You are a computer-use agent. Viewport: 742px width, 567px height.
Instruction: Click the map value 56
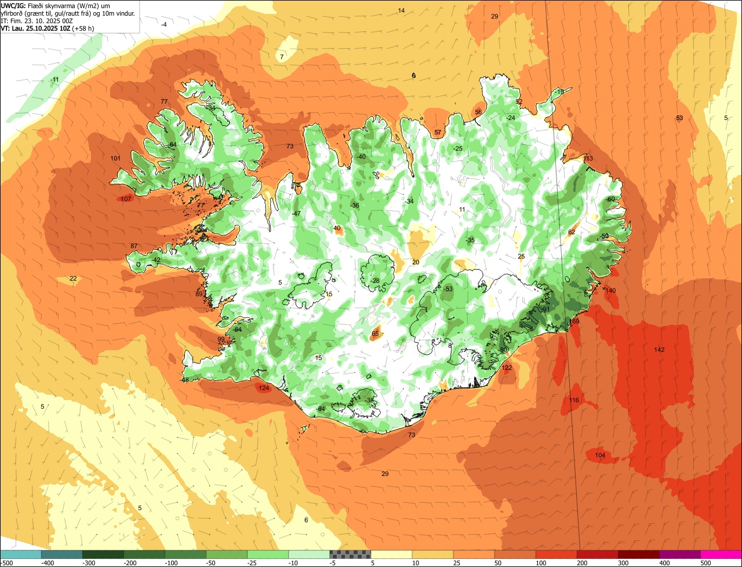pos(478,112)
